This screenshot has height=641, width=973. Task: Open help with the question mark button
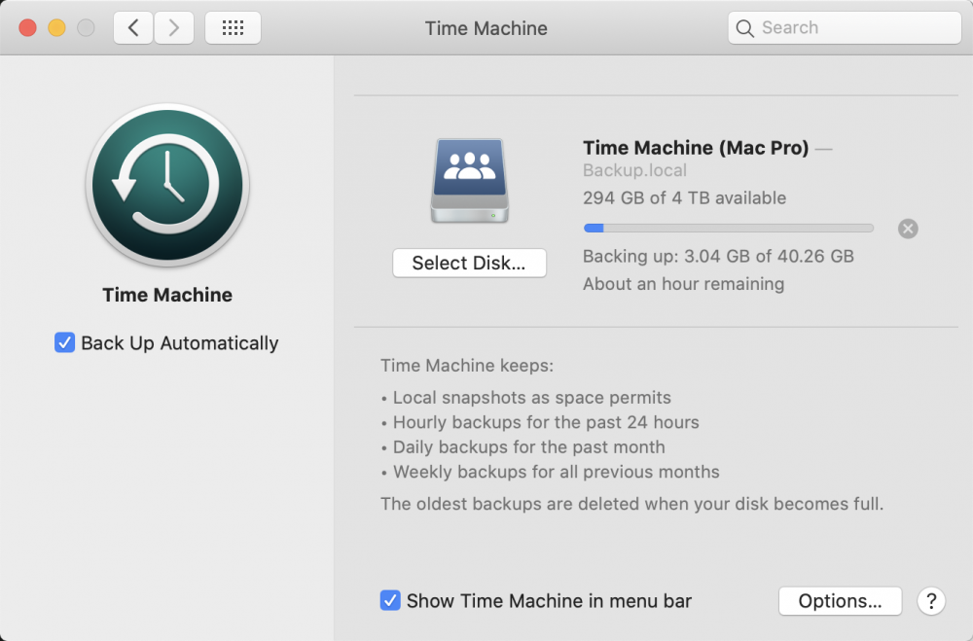[931, 601]
